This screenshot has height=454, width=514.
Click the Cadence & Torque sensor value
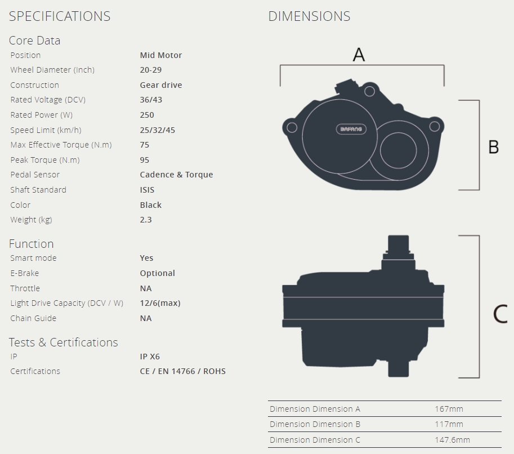tap(176, 175)
